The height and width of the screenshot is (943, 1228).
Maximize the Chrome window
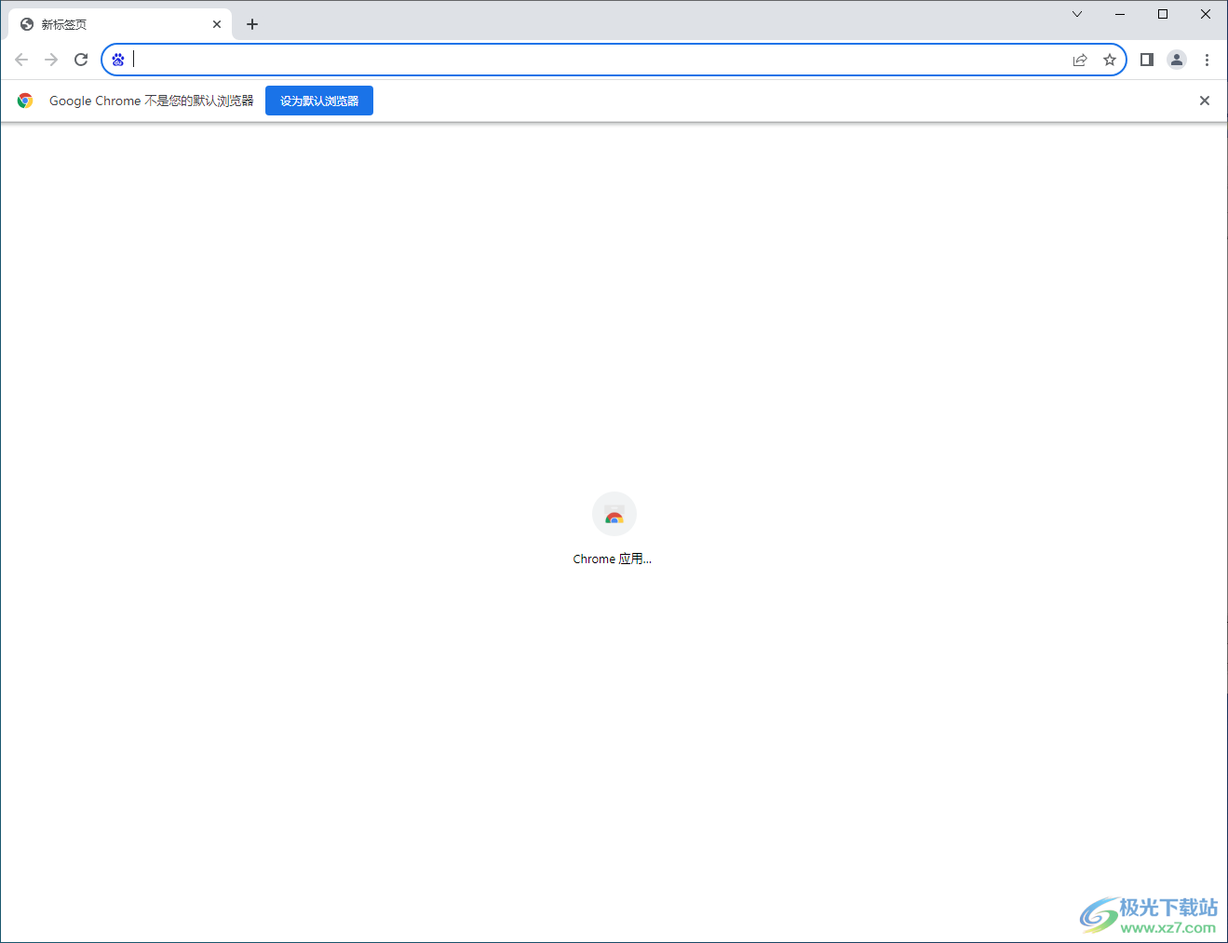(1163, 14)
